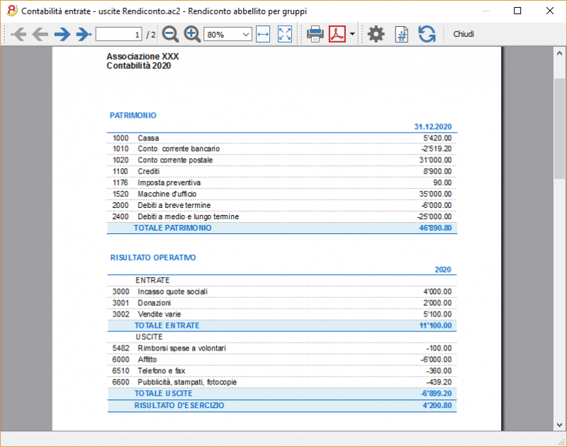The height and width of the screenshot is (447, 567).
Task: Go to previous page arrow
Action: pos(40,34)
